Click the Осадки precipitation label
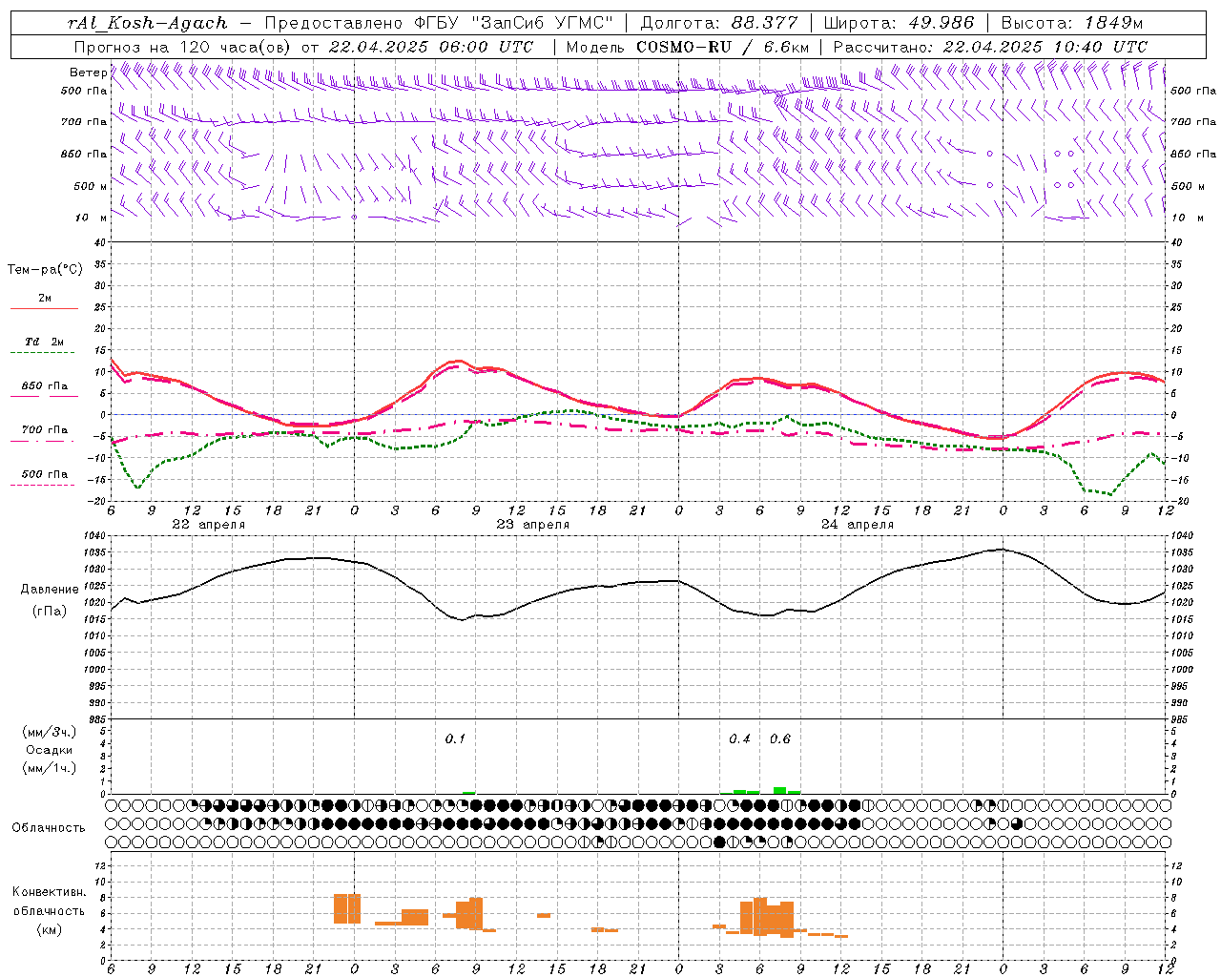The width and height of the screenshot is (1221, 977). pyautogui.click(x=50, y=750)
